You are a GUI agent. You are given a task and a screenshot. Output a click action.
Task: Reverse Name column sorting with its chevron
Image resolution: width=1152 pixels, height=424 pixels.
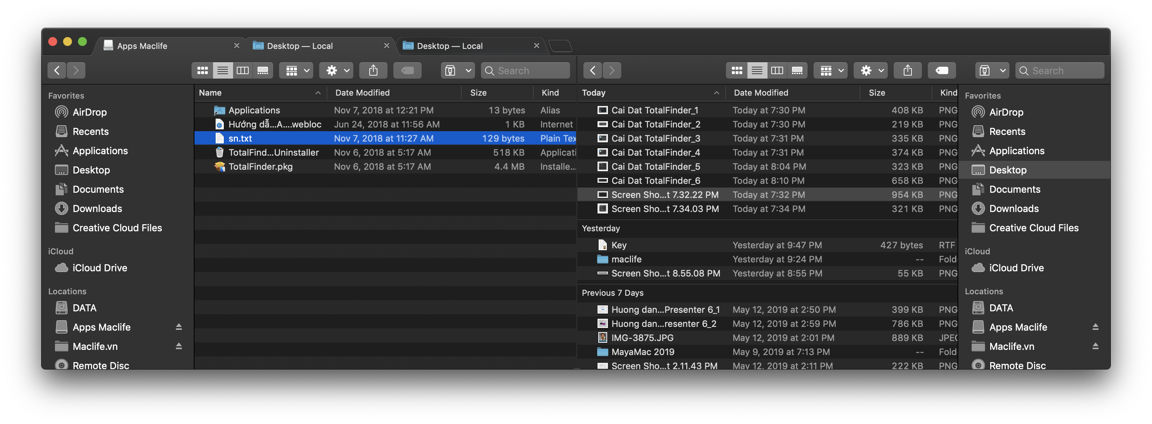coord(318,93)
